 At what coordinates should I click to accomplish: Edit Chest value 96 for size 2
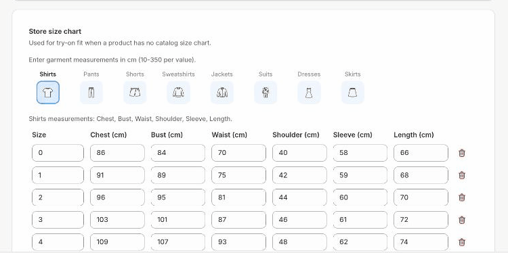(117, 198)
